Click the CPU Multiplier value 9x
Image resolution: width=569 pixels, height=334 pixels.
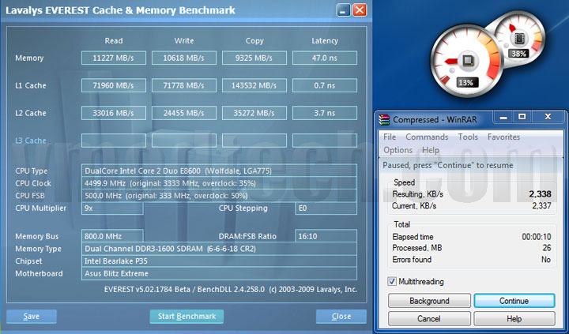(112, 208)
